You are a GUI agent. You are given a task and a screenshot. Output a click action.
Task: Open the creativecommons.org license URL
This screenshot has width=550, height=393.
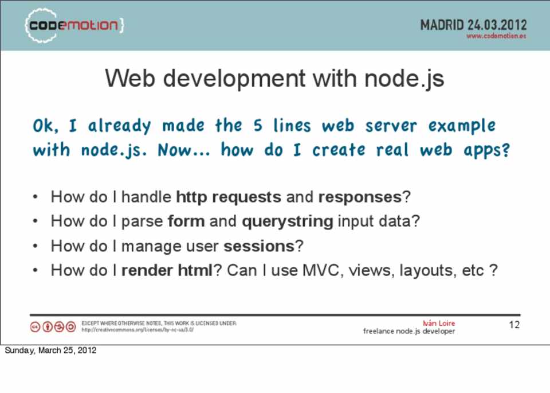tap(137, 330)
